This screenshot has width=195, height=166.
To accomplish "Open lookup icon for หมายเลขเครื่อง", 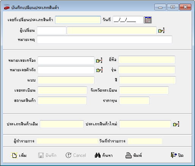I will point(99,61).
